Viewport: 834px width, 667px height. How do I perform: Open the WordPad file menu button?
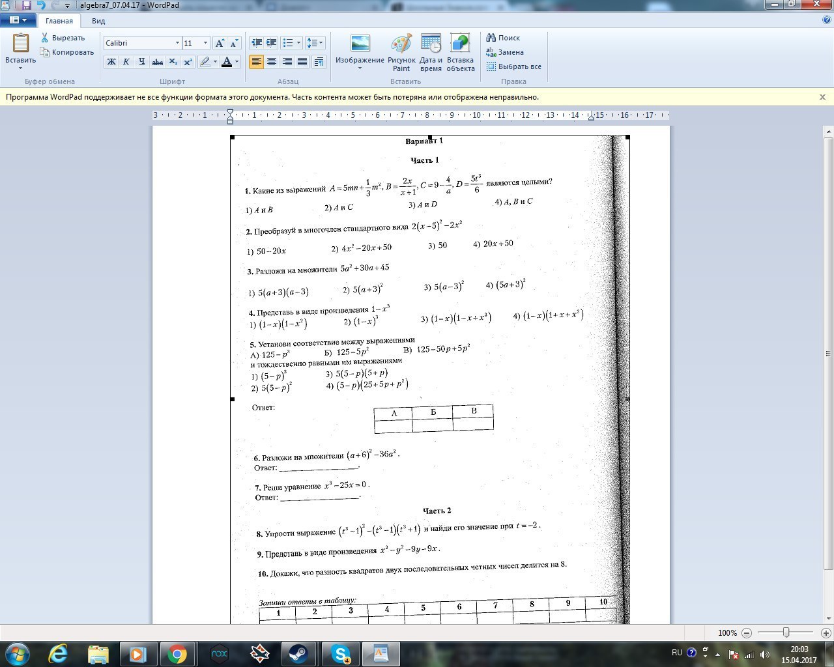[18, 20]
